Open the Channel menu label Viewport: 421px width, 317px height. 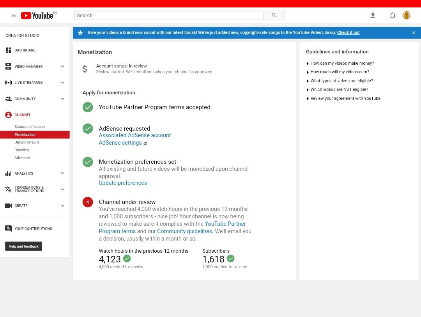(23, 115)
